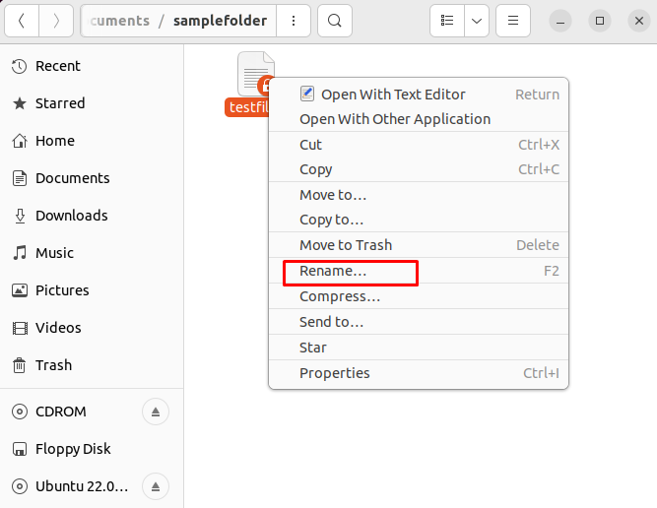Click the samplefolder path breadcrumb
The width and height of the screenshot is (657, 508).
point(220,21)
